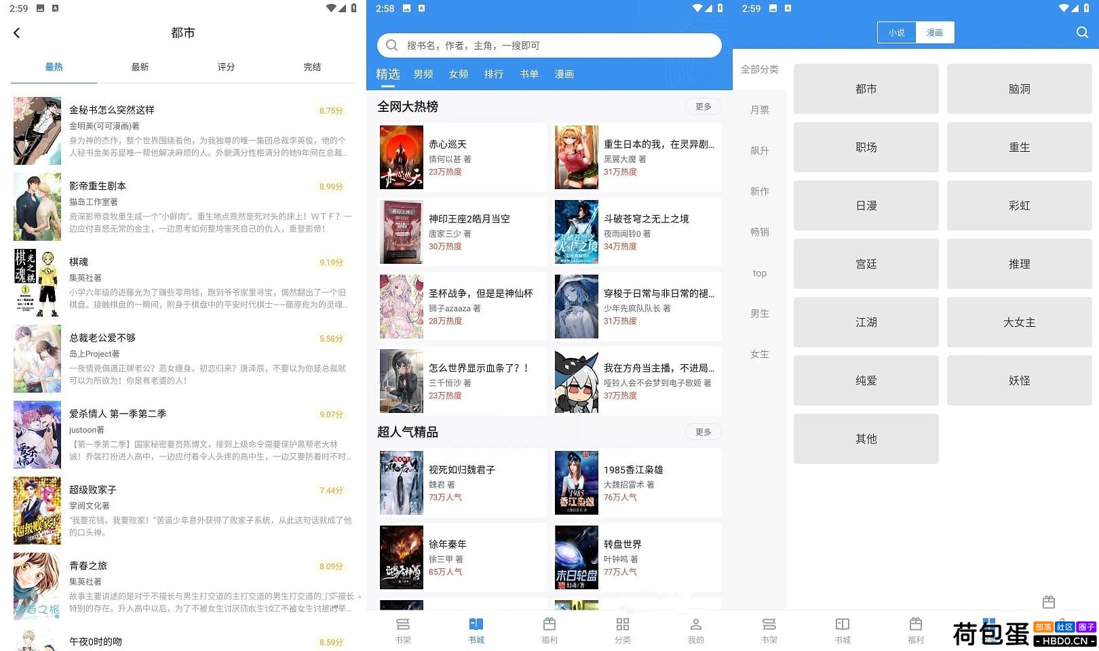
Task: Choose 其他 category tile
Action: (x=866, y=439)
